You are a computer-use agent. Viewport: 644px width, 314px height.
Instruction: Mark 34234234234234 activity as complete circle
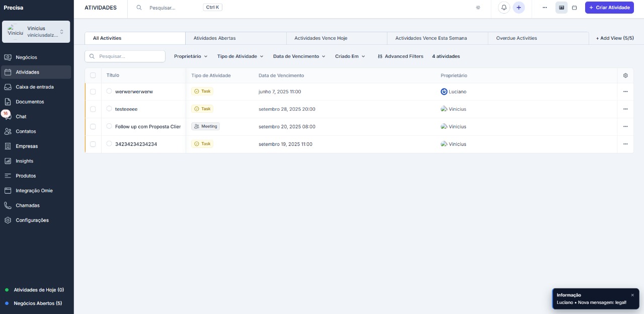pos(109,144)
